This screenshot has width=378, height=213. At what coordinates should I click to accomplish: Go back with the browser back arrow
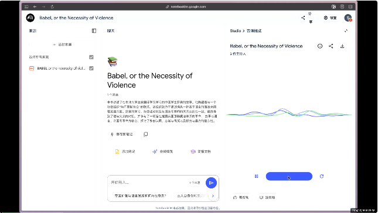[35, 7]
